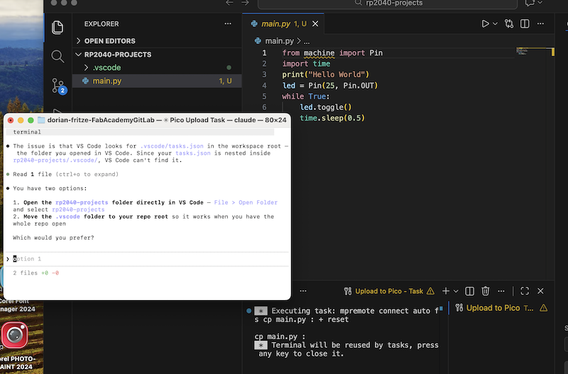
Task: Close the main.py editor tab
Action: pyautogui.click(x=315, y=24)
